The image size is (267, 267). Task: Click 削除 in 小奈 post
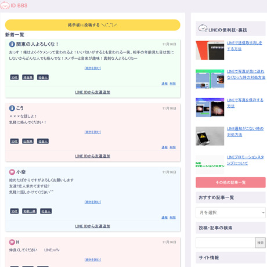[x=173, y=218]
